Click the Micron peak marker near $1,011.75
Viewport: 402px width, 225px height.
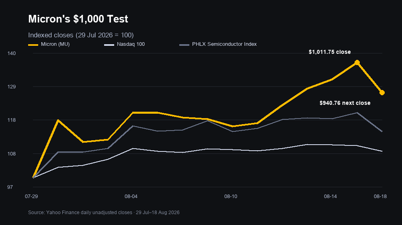click(357, 62)
